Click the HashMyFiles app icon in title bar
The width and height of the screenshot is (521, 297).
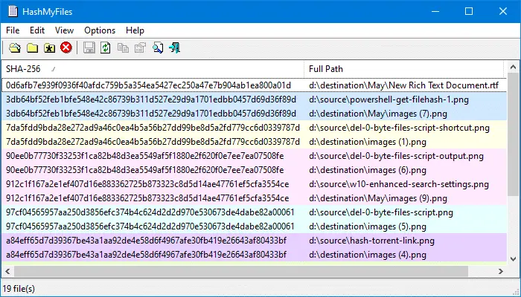(13, 12)
